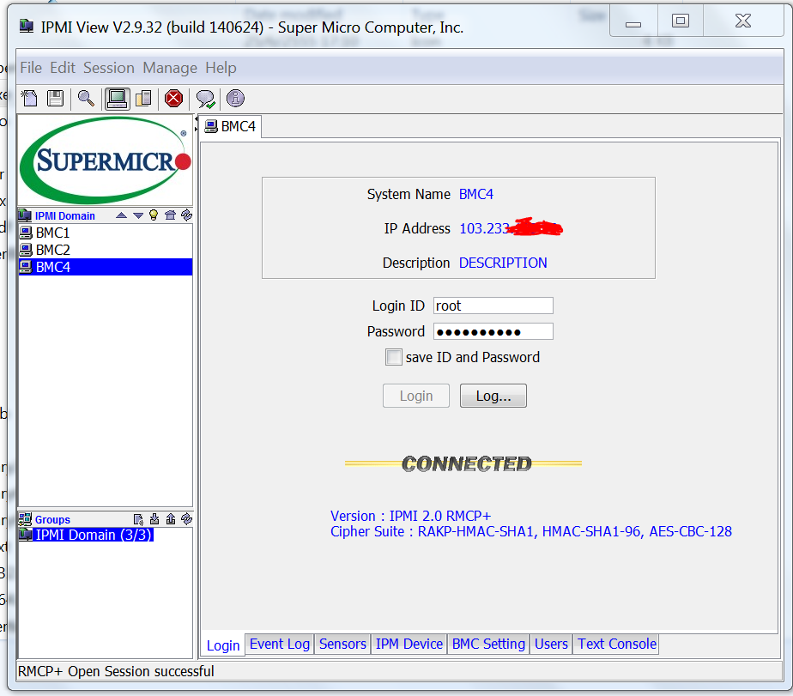Viewport: 793px width, 696px height.
Task: Click the Supermicro logo
Action: coord(106,160)
